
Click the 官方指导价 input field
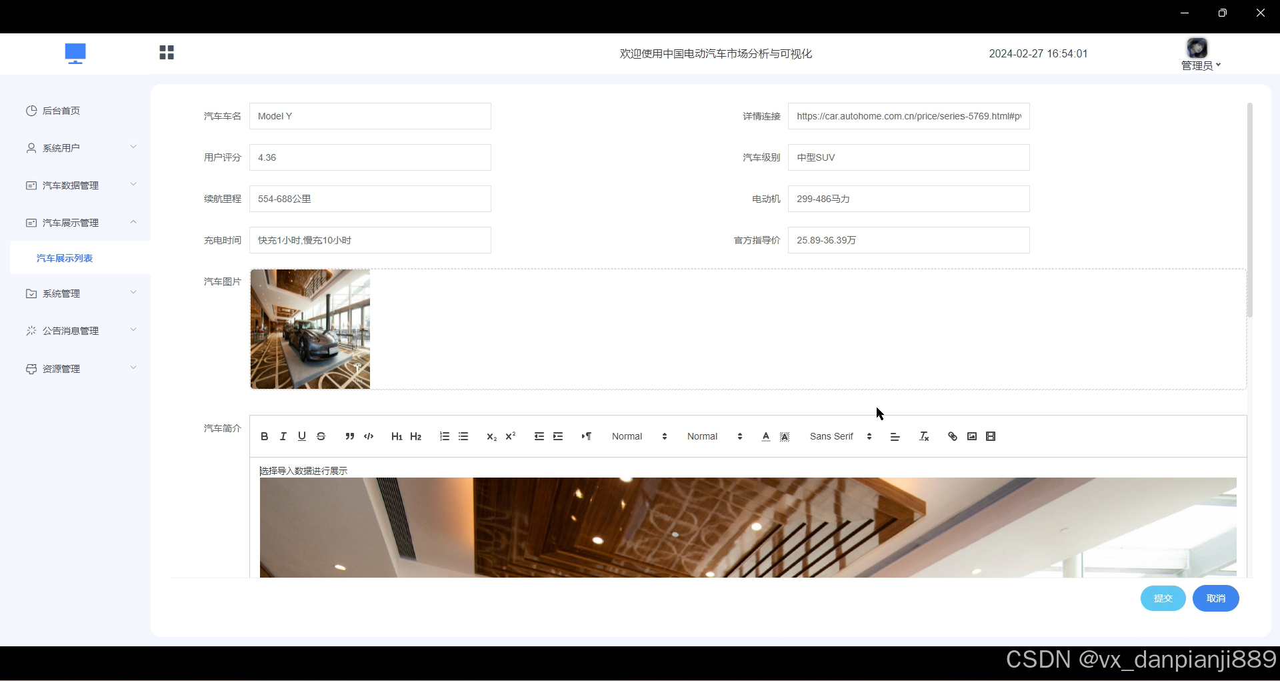[909, 240]
